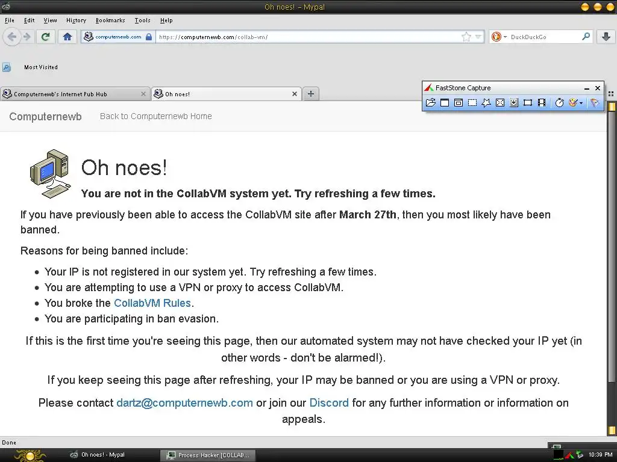Select Capture Fixed-Size Region tool
Screen dimensions: 617x462
tap(528, 102)
